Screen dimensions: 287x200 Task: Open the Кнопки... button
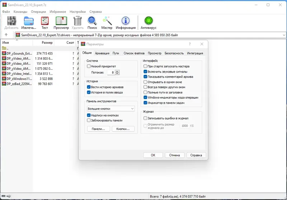click(123, 129)
